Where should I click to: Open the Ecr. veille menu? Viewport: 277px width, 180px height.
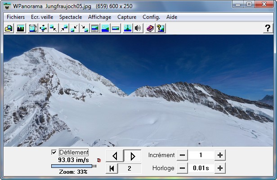pyautogui.click(x=42, y=17)
